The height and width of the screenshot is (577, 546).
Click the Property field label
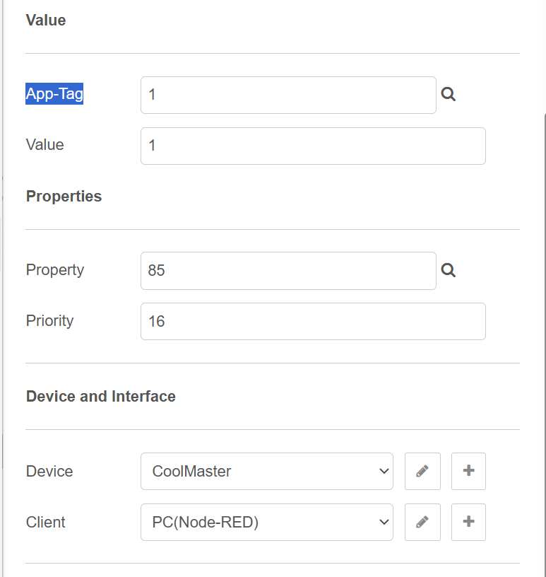(x=55, y=269)
